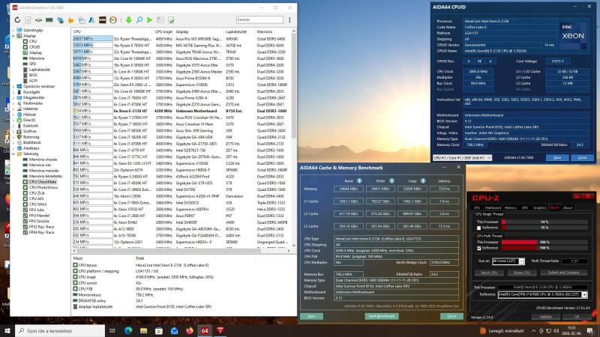The height and width of the screenshot is (337, 600).
Task: Switch to the Memory tab in CPU-Z
Action: pos(511,207)
